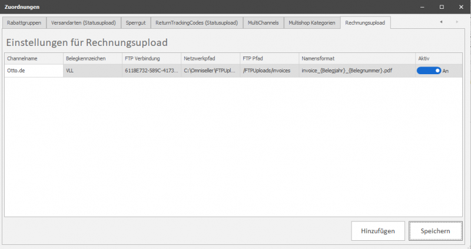Screen dimensions: 471x249
Task: Open ReturnTrackingCodes (Statusupload) tab
Action: click(197, 23)
